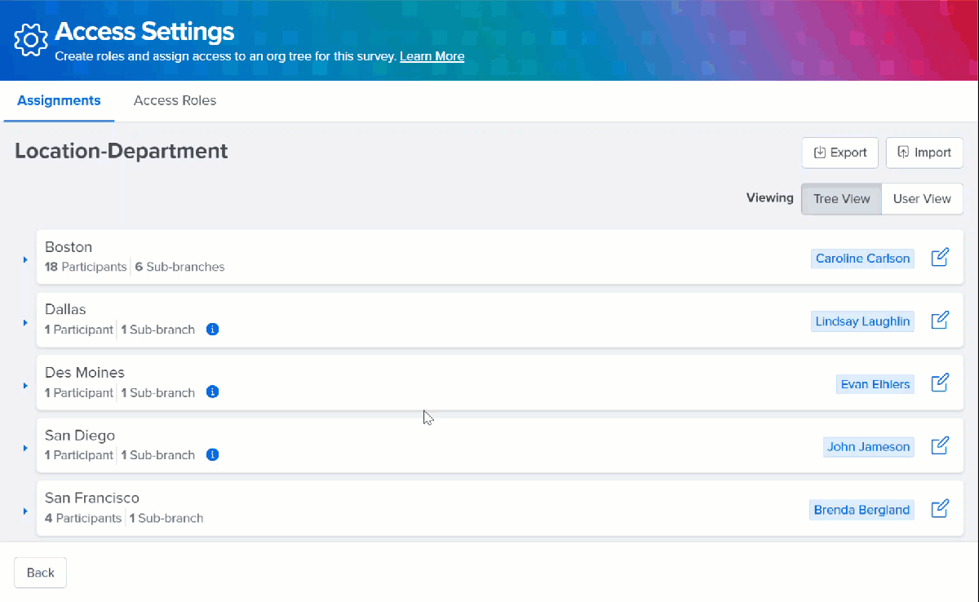Switch to the Access Roles tab
This screenshot has width=979, height=602.
pos(175,100)
